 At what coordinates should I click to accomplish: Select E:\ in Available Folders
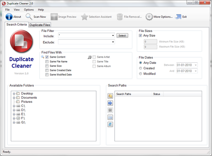[23, 114]
